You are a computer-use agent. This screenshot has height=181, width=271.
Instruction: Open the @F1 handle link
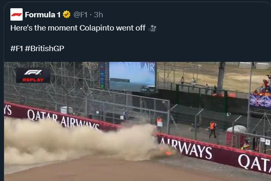[x=80, y=14]
